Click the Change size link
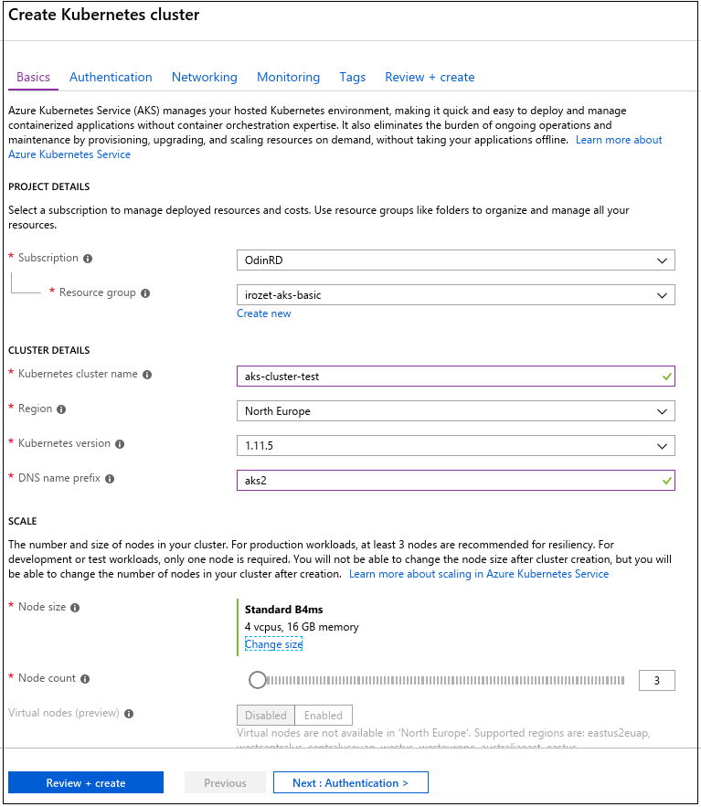The image size is (701, 807). click(x=273, y=644)
